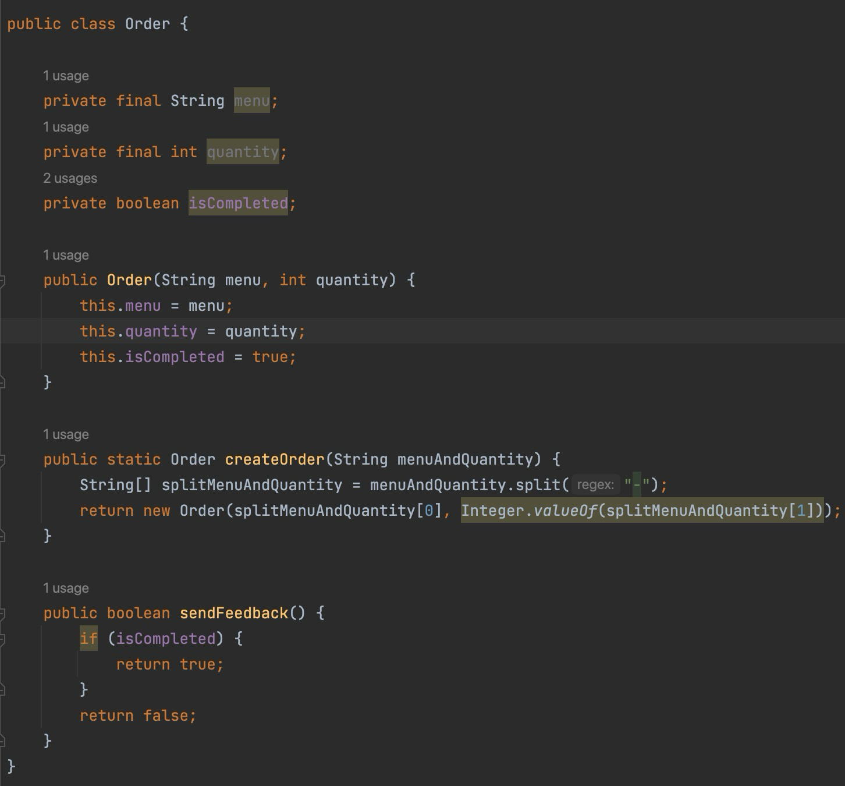Image resolution: width=845 pixels, height=786 pixels.
Task: Click the 'boolean' type of the isCompleted field
Action: [147, 203]
